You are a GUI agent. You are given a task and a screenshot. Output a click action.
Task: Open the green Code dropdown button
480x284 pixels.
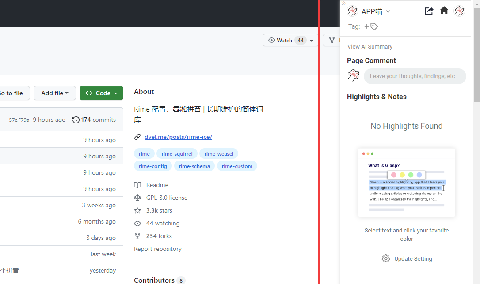[101, 93]
